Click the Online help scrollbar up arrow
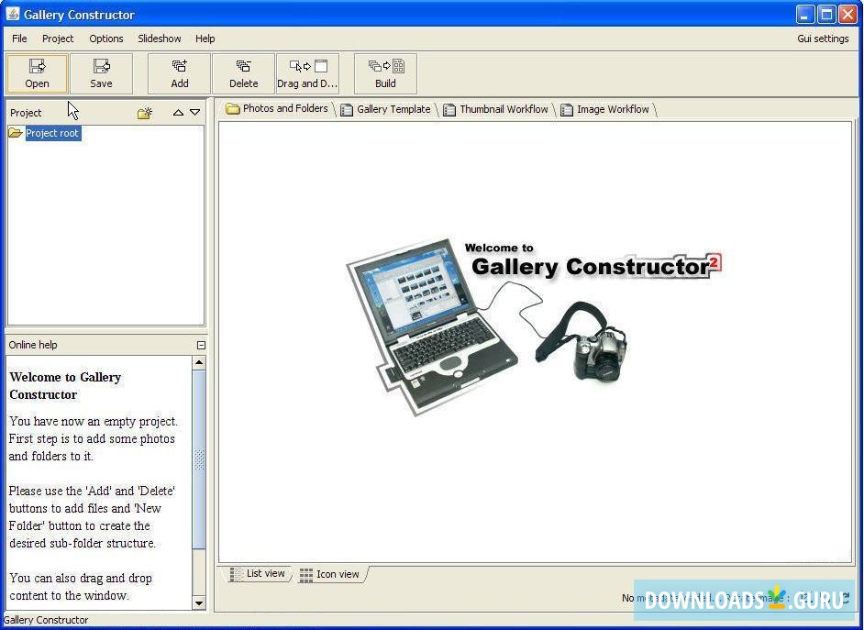 point(199,362)
